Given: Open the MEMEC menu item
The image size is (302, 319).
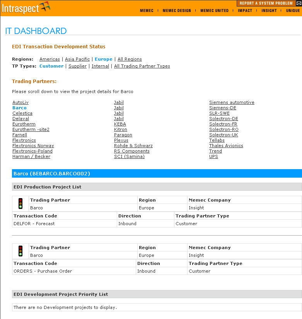Looking at the screenshot, I should 147,10.
